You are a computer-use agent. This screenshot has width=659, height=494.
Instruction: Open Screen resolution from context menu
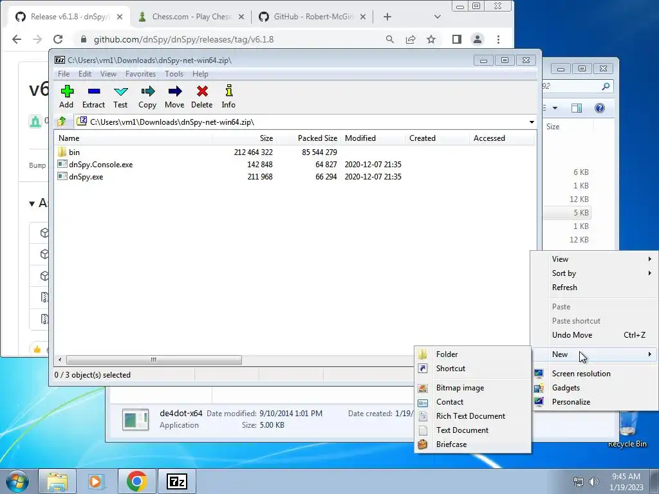point(594,374)
